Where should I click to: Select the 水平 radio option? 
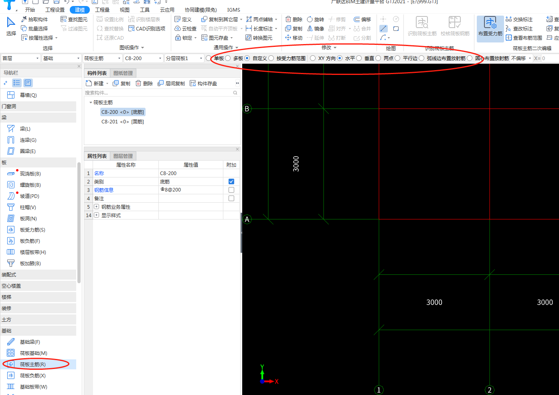340,58
